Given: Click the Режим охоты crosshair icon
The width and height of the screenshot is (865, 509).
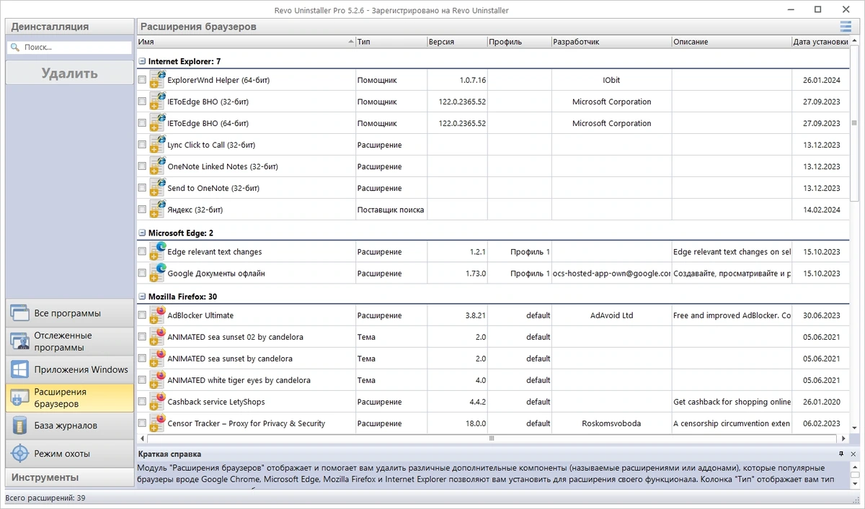Looking at the screenshot, I should pyautogui.click(x=20, y=454).
